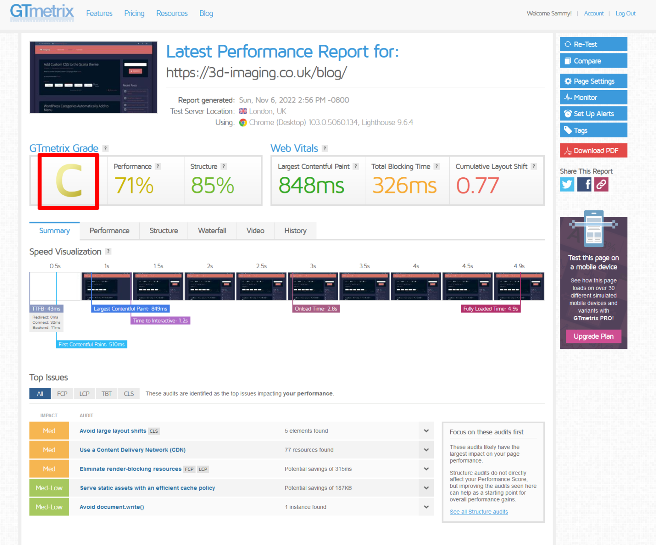Copy report link using the chain icon
656x545 pixels.
[x=601, y=184]
